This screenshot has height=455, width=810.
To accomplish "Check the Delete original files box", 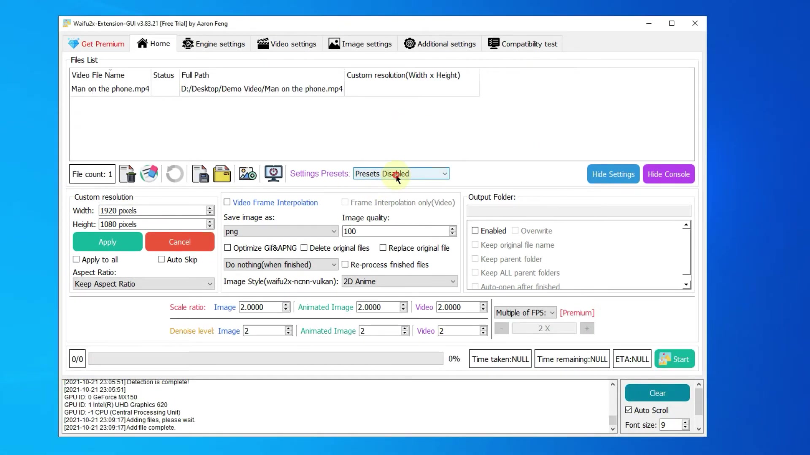I will click(x=304, y=248).
